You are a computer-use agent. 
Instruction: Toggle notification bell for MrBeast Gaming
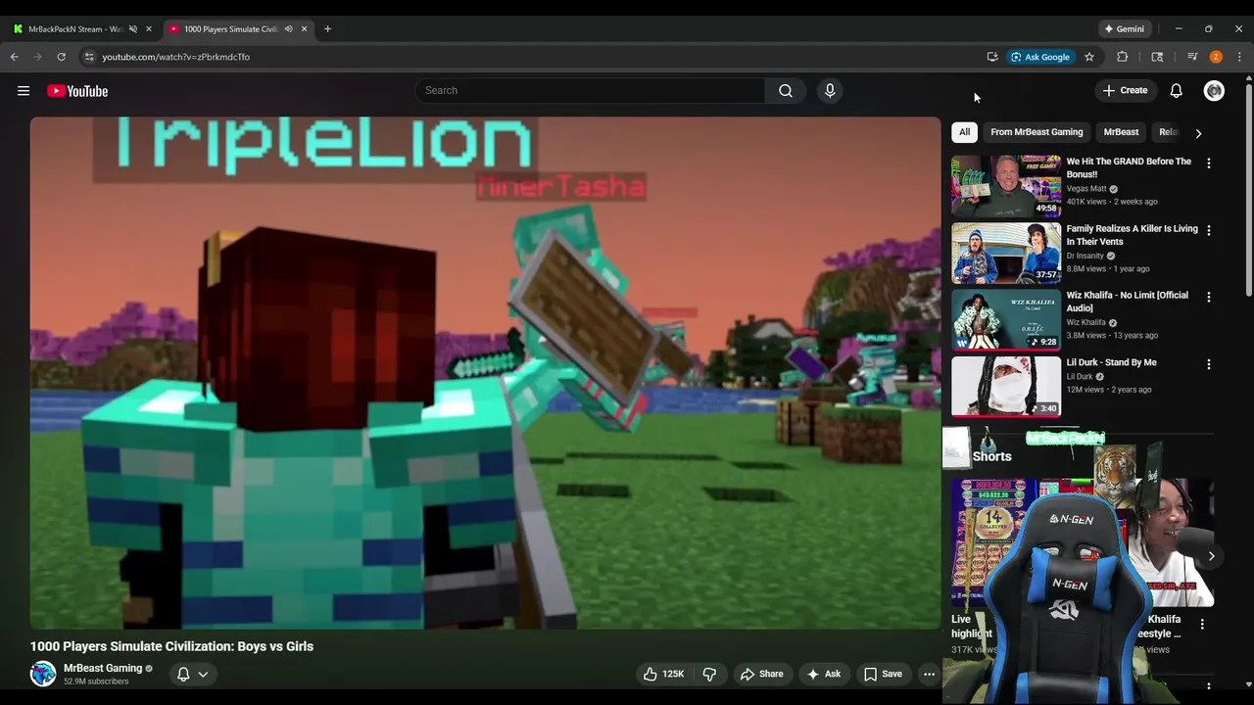pyautogui.click(x=183, y=674)
